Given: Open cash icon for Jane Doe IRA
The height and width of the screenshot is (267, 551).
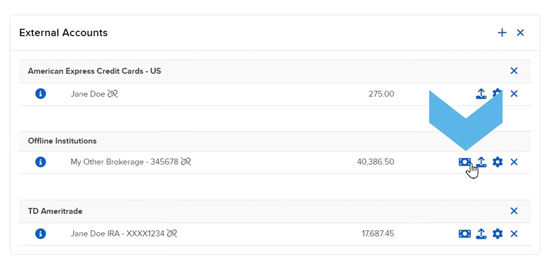Looking at the screenshot, I should coord(464,234).
